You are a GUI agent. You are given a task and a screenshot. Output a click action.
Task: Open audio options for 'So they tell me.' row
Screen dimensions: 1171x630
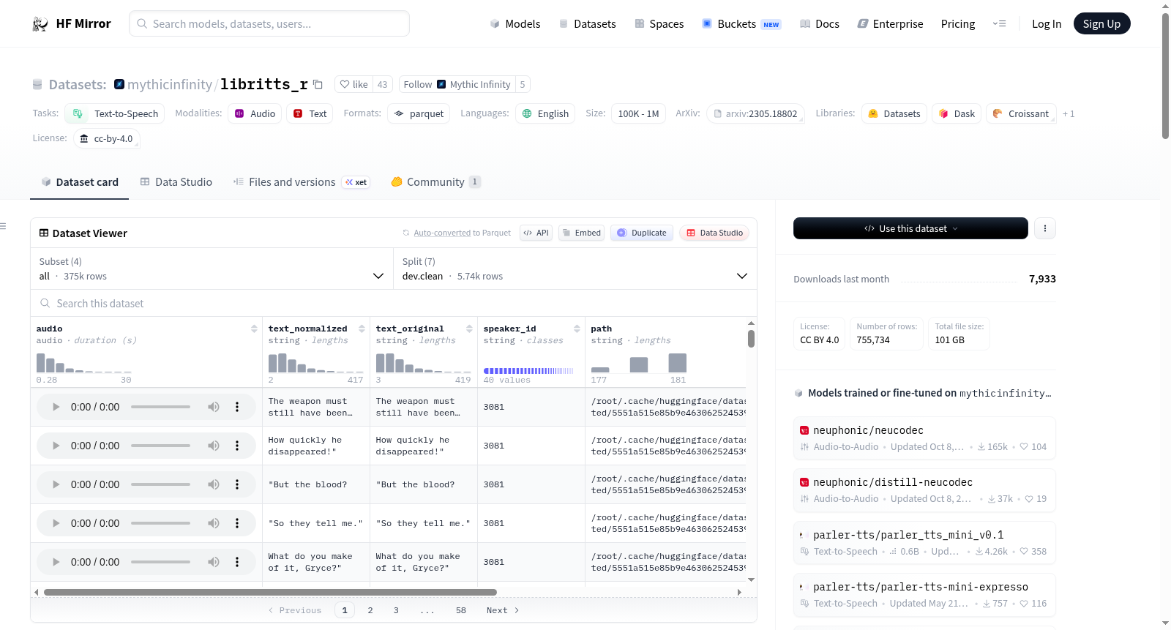point(237,523)
